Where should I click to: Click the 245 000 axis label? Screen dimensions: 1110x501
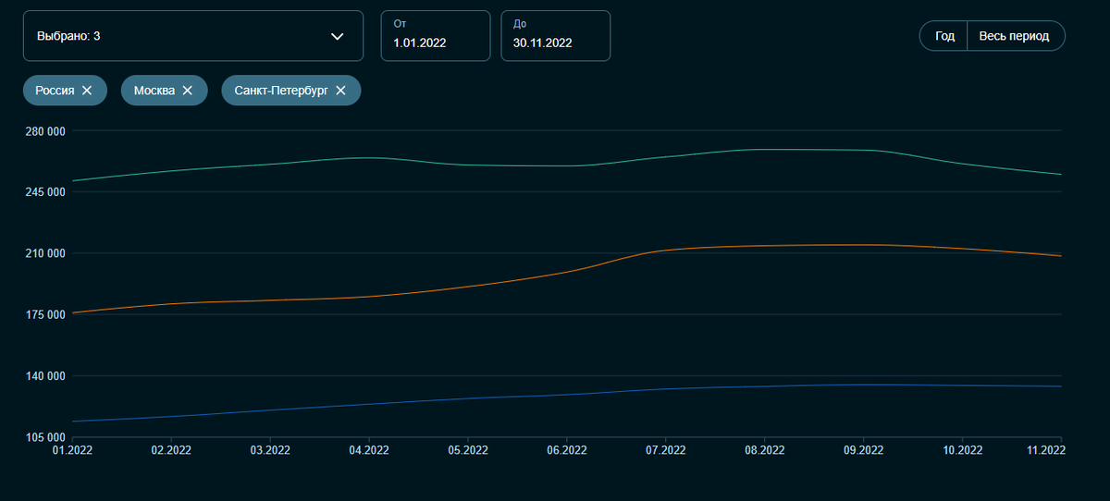pyautogui.click(x=46, y=192)
